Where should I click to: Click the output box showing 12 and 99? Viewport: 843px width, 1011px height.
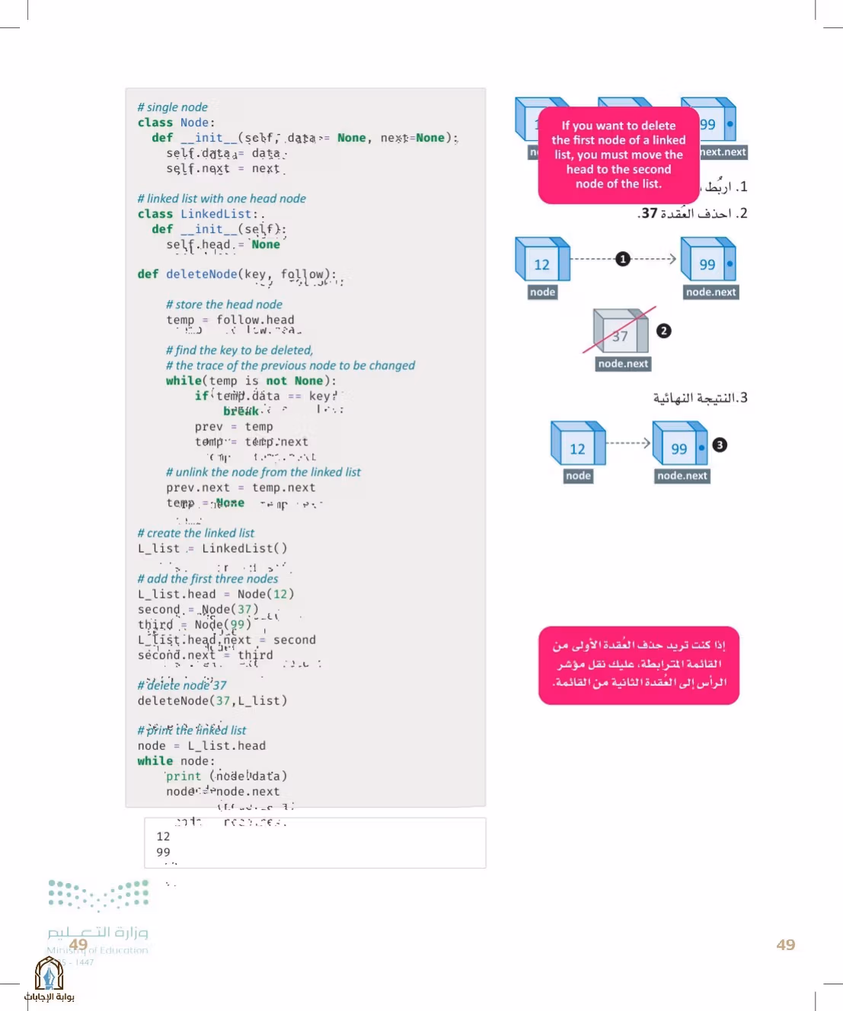coord(315,843)
